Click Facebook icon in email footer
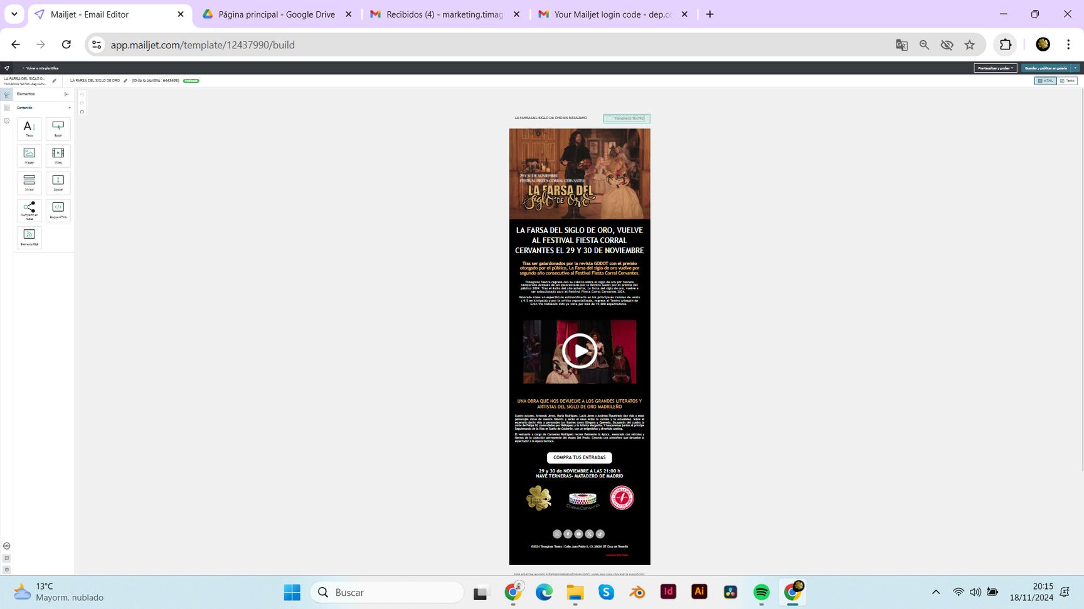 tap(568, 534)
